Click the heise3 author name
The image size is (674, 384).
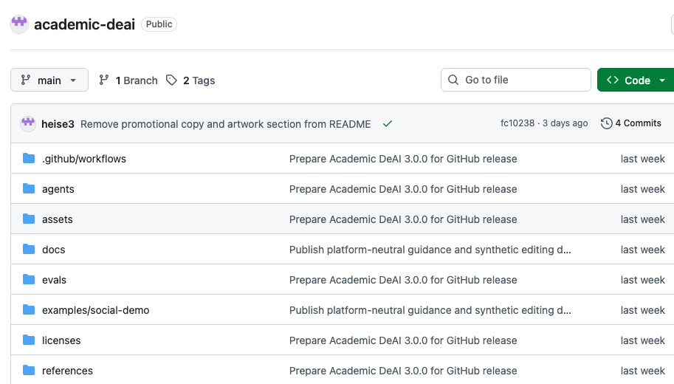click(x=58, y=124)
